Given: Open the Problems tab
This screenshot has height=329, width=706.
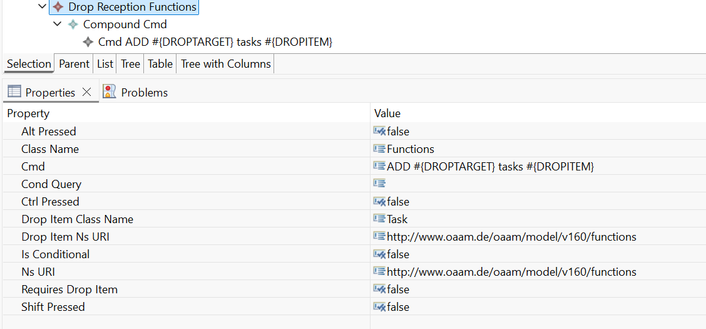Looking at the screenshot, I should (x=144, y=93).
